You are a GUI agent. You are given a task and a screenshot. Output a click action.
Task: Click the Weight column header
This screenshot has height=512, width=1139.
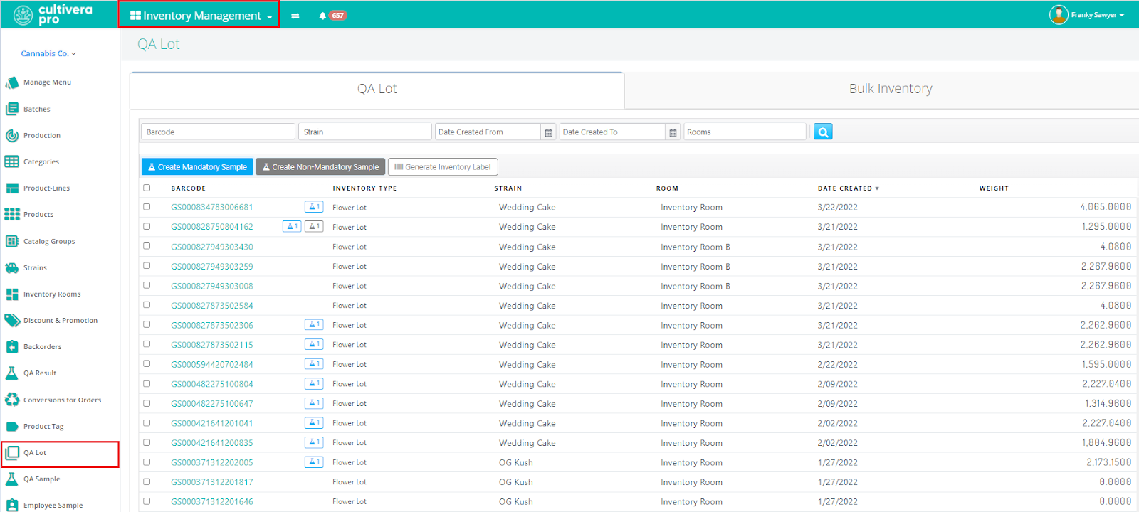coord(994,188)
